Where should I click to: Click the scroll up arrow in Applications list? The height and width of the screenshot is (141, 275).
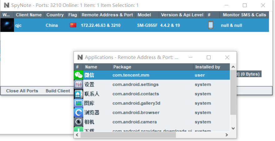click(x=233, y=67)
